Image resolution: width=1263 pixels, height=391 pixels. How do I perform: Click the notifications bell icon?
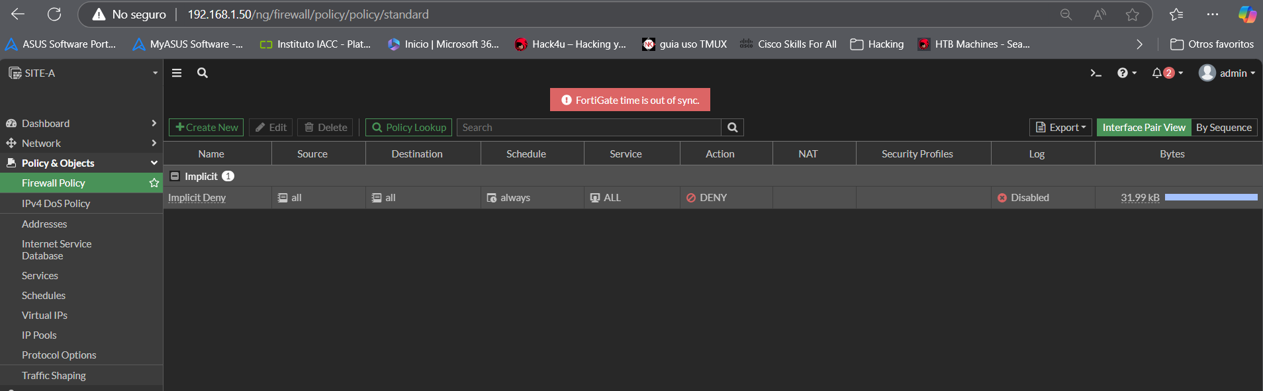1157,73
